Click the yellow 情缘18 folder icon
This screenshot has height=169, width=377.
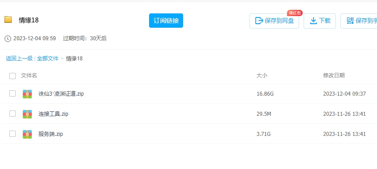(8, 20)
